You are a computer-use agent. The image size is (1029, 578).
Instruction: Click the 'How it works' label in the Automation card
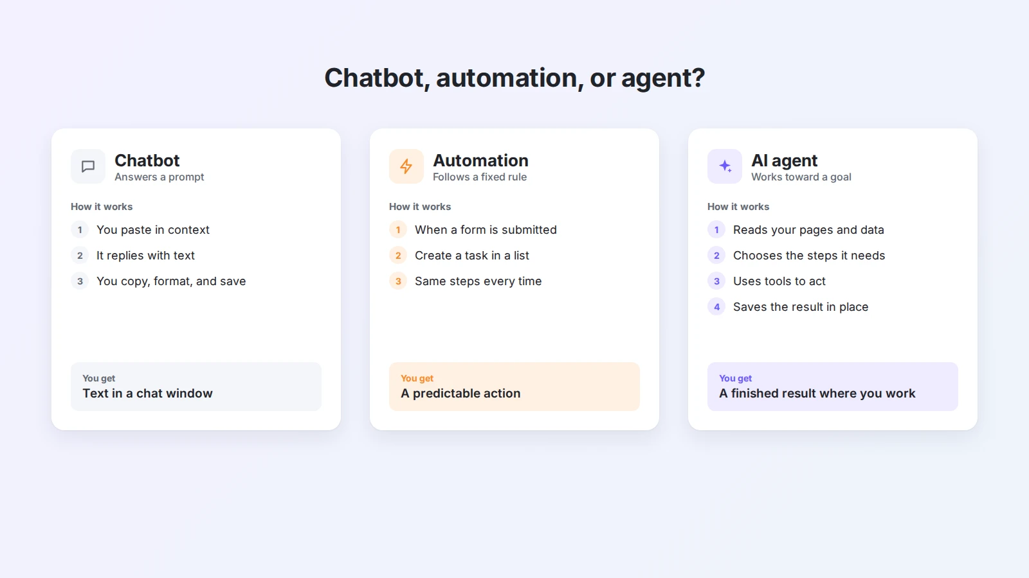[x=420, y=207]
